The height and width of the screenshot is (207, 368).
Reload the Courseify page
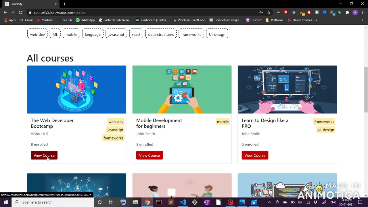(x=21, y=12)
